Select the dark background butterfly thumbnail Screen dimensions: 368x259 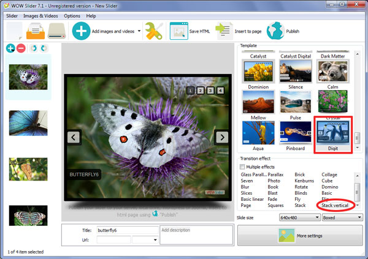click(28, 216)
